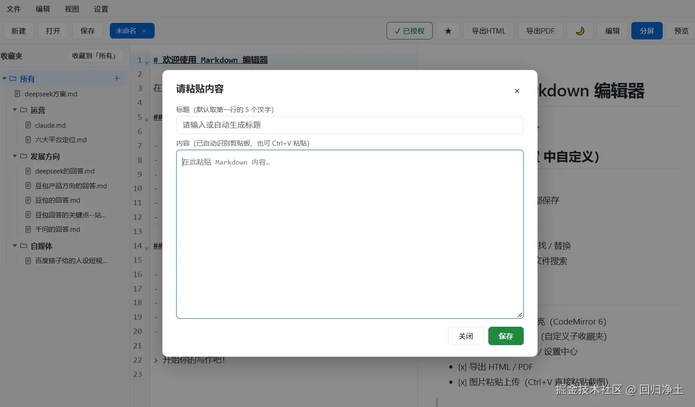Open the 视图 menu
The width and height of the screenshot is (695, 407).
pyautogui.click(x=72, y=9)
